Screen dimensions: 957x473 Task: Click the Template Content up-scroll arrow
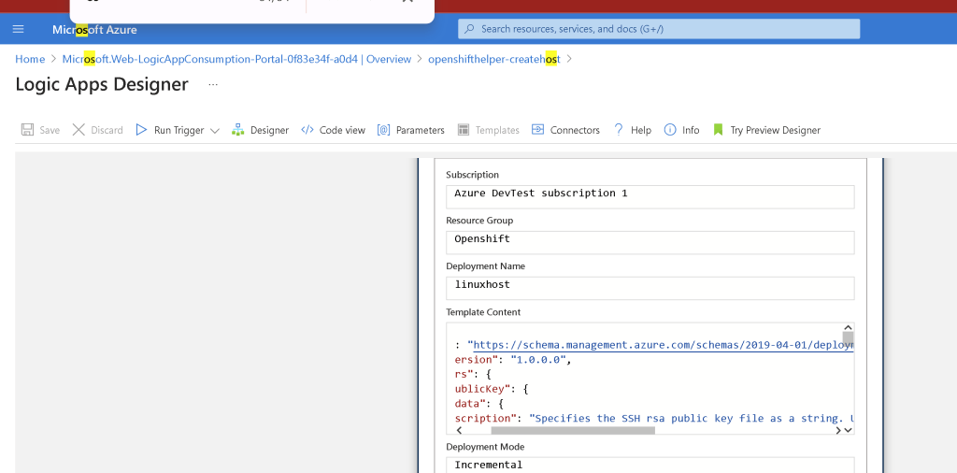point(848,328)
